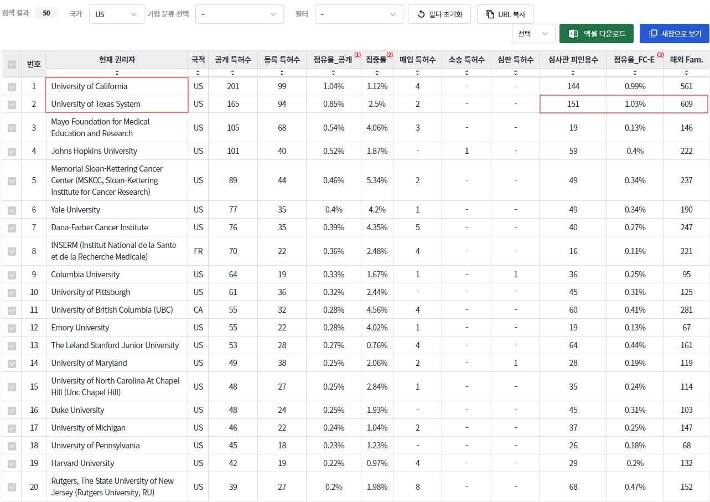Select Emory University name cell
Viewport: 710px width, 502px height.
[117, 328]
